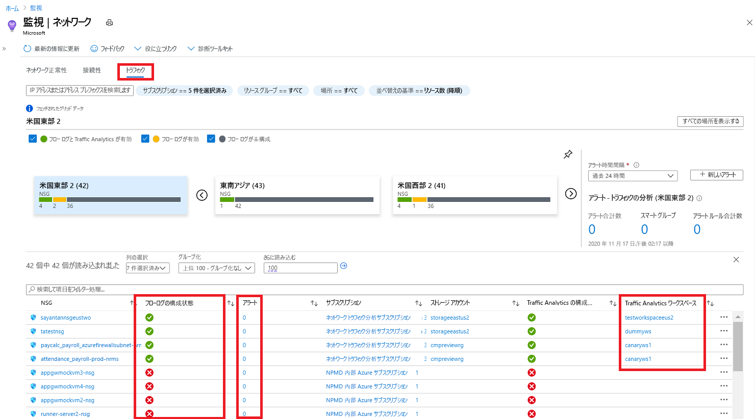Viewport: 755px width, 419px height.
Task: Sort by Traffic Analytics ワークスペース column arrows
Action: tap(710, 303)
